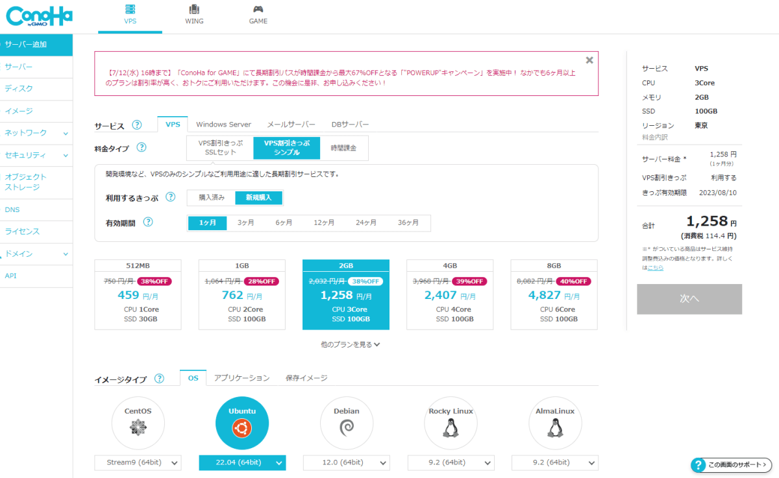This screenshot has width=779, height=478.
Task: Open help icon next to 利用するきっぷ
Action: (x=171, y=197)
